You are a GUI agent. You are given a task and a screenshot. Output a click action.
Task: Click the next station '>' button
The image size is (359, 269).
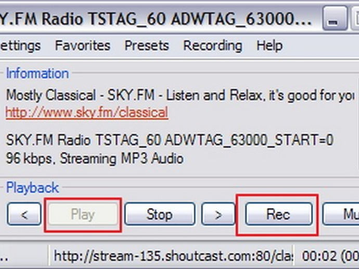[x=218, y=214]
